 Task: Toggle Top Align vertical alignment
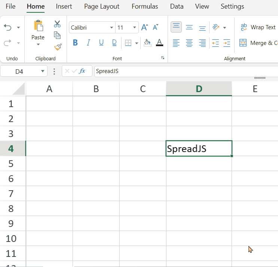tap(176, 27)
